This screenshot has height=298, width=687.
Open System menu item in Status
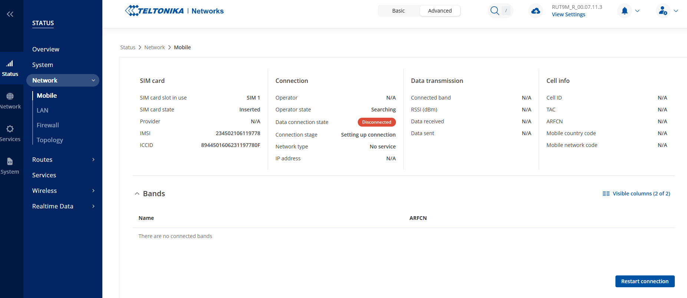pos(43,65)
